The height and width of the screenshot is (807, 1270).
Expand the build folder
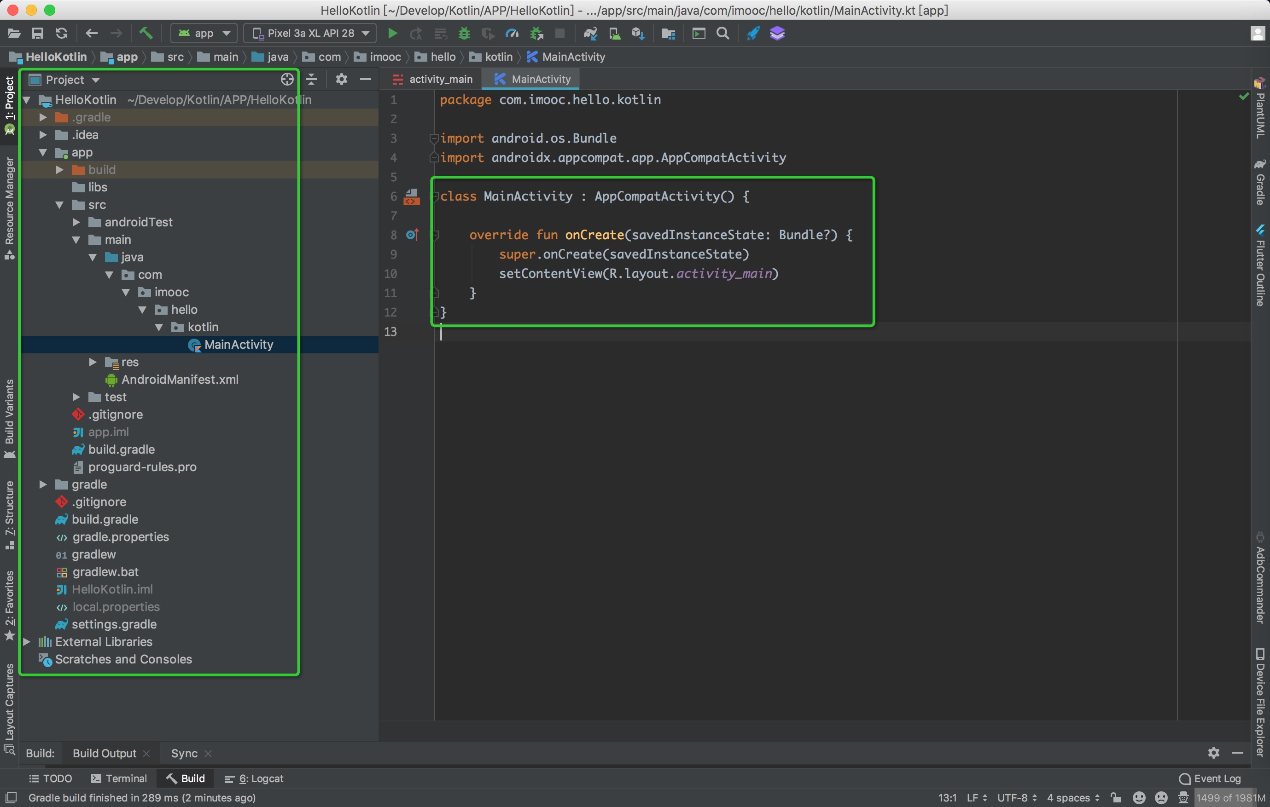pos(59,170)
